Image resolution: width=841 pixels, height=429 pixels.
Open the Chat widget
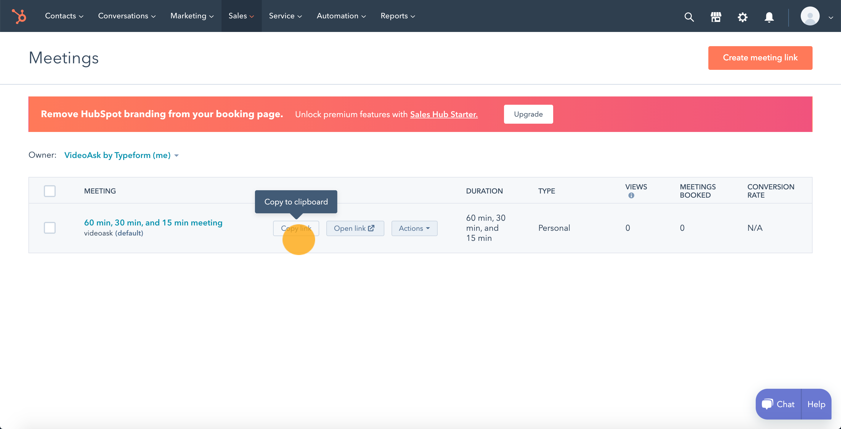tap(778, 404)
